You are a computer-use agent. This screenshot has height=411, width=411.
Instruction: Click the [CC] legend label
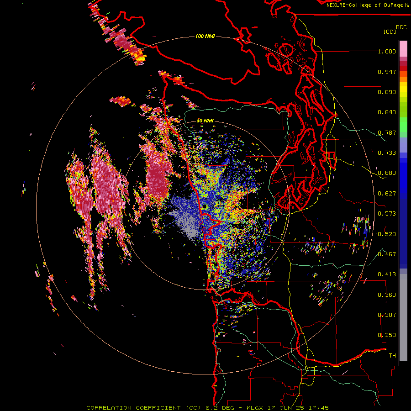tap(390, 32)
